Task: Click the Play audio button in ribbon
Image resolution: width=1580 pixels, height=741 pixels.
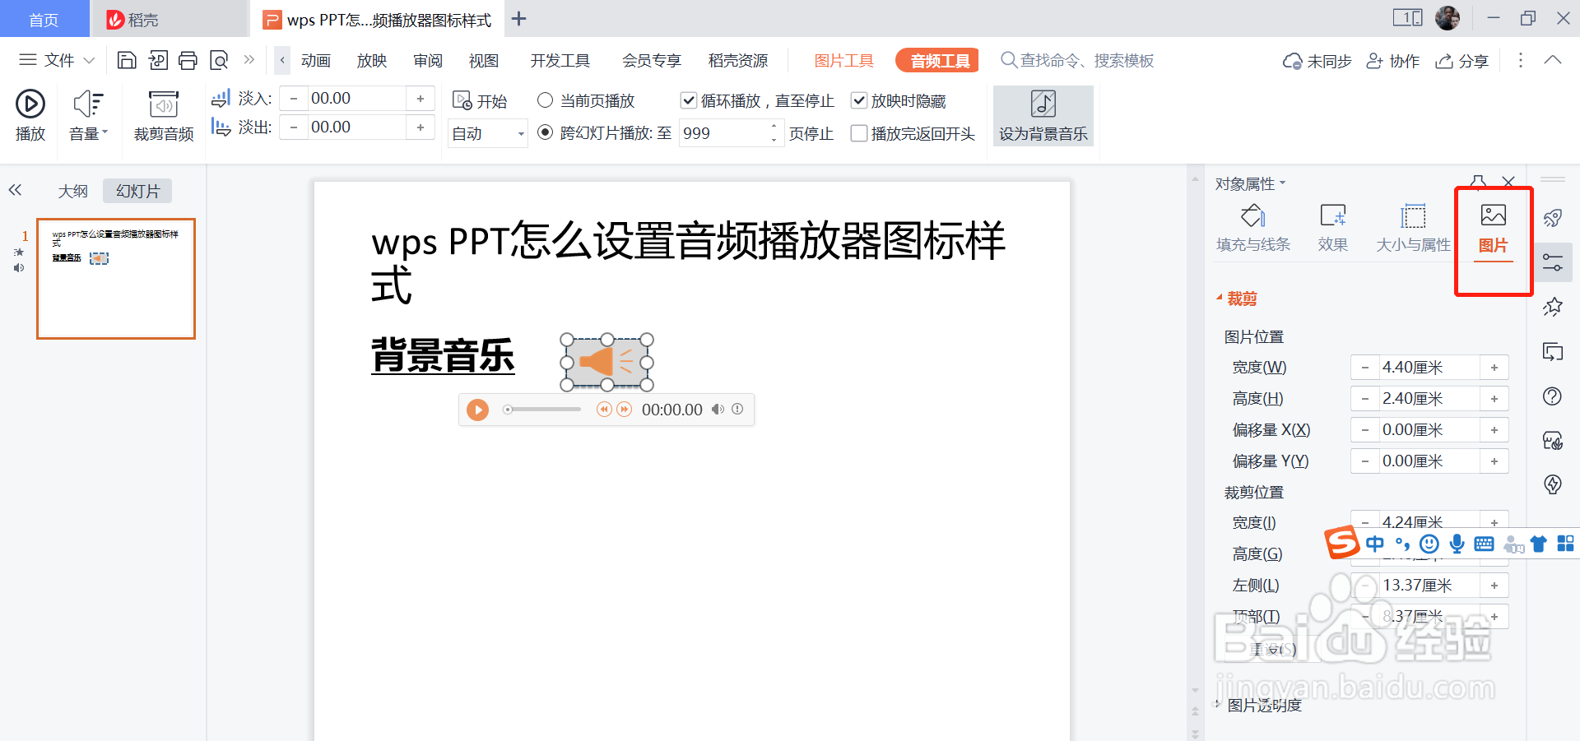Action: (30, 115)
